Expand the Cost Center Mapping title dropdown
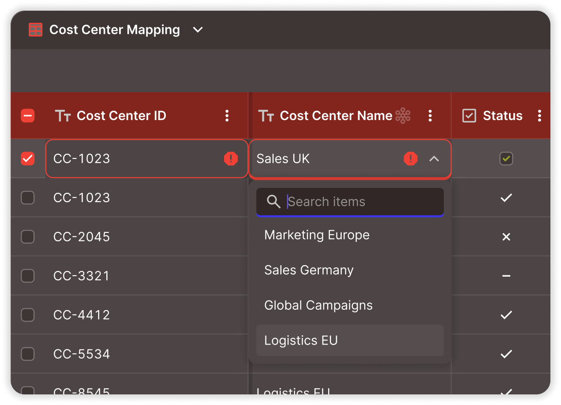 (x=198, y=30)
